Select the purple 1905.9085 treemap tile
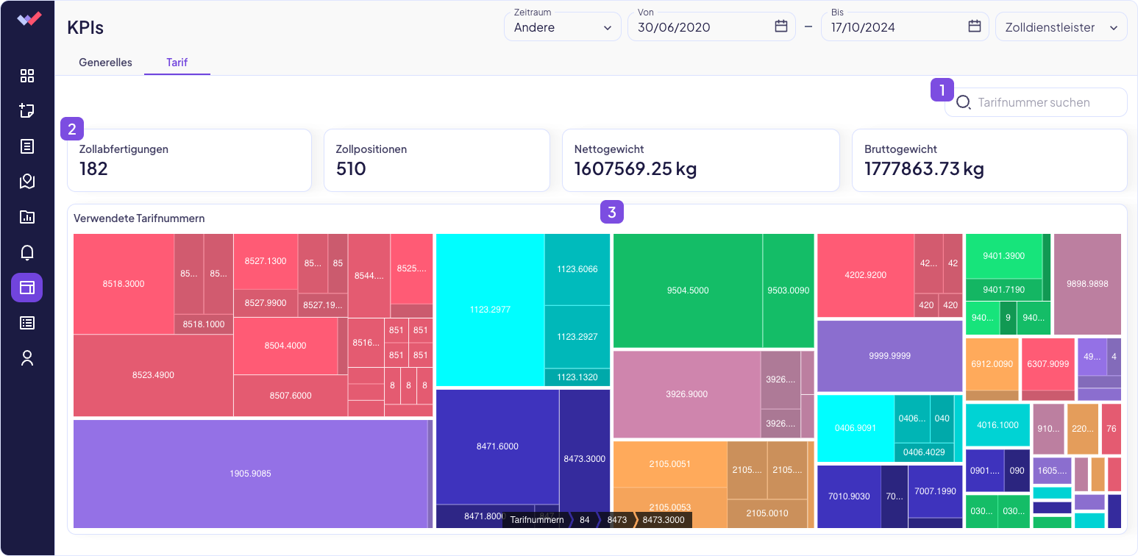The width and height of the screenshot is (1138, 556). 250,474
